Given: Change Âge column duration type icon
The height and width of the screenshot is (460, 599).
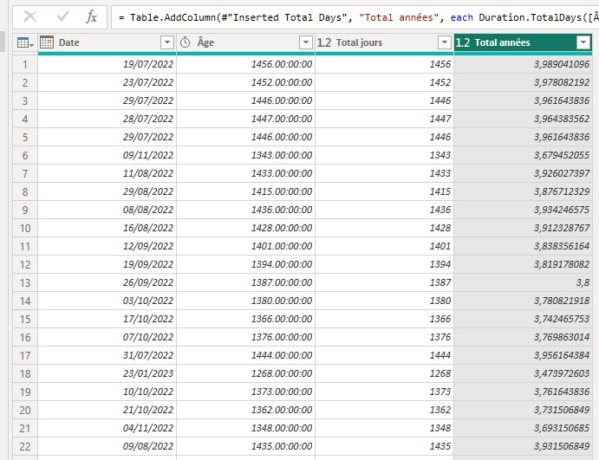Looking at the screenshot, I should coord(185,42).
